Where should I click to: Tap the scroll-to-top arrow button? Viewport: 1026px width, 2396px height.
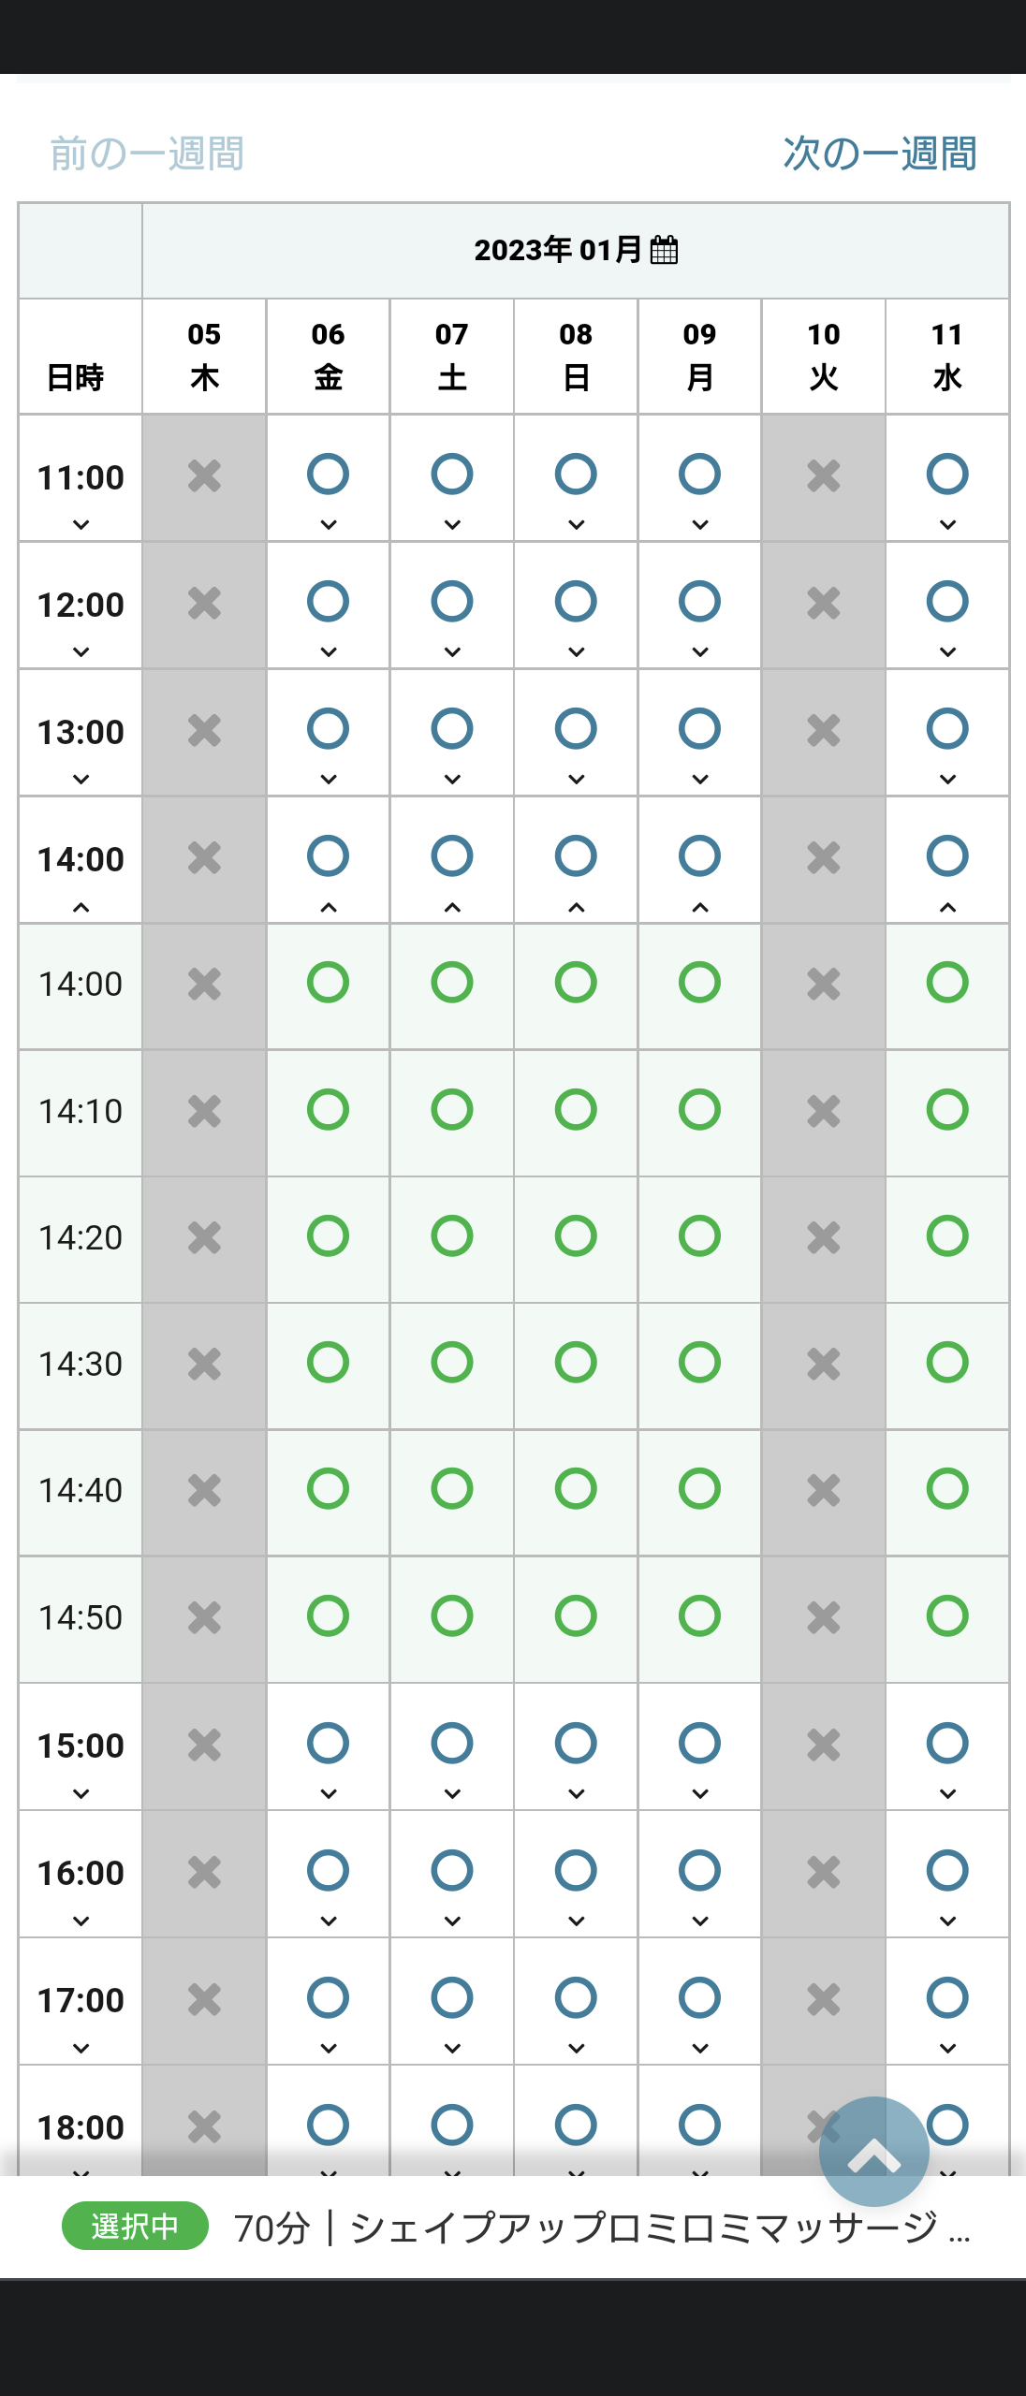pos(873,2152)
